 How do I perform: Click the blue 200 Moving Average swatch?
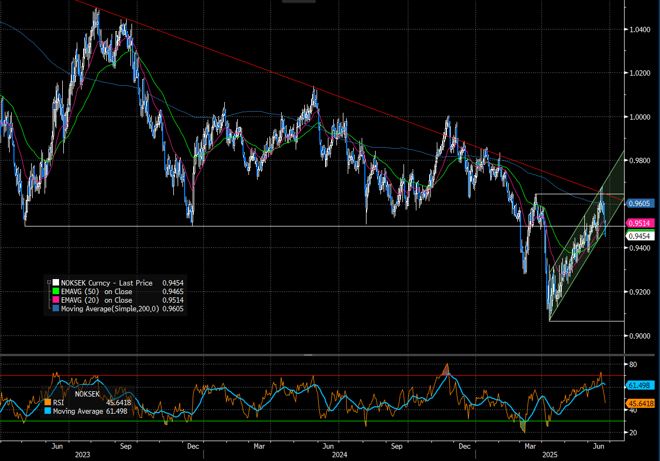(56, 309)
